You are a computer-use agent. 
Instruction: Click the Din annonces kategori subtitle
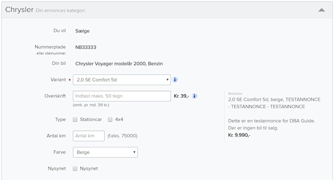coord(60,11)
